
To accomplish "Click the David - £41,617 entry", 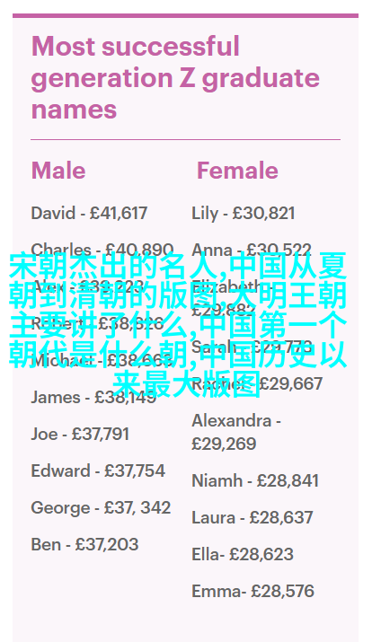I will pos(89,214).
